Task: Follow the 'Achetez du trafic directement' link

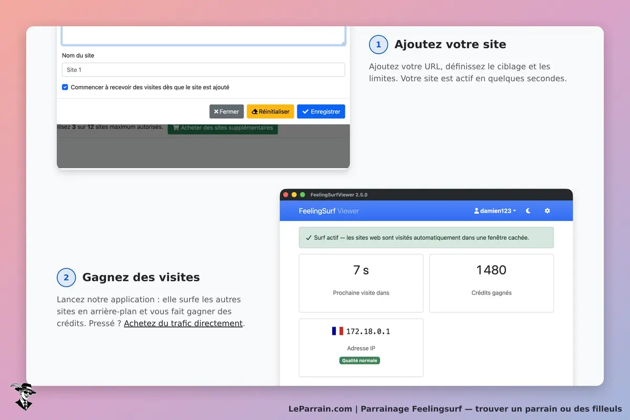Action: tap(183, 323)
